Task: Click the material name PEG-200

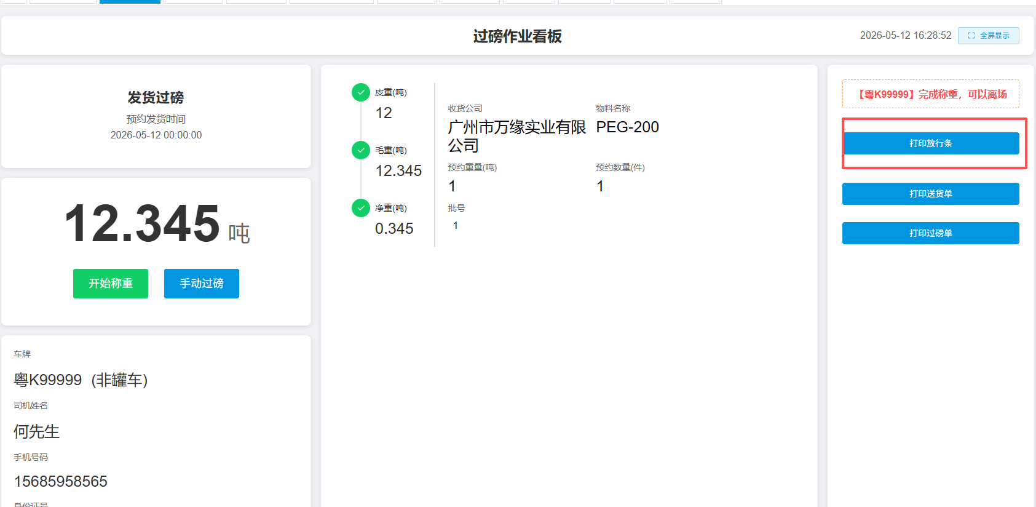Action: click(x=628, y=127)
